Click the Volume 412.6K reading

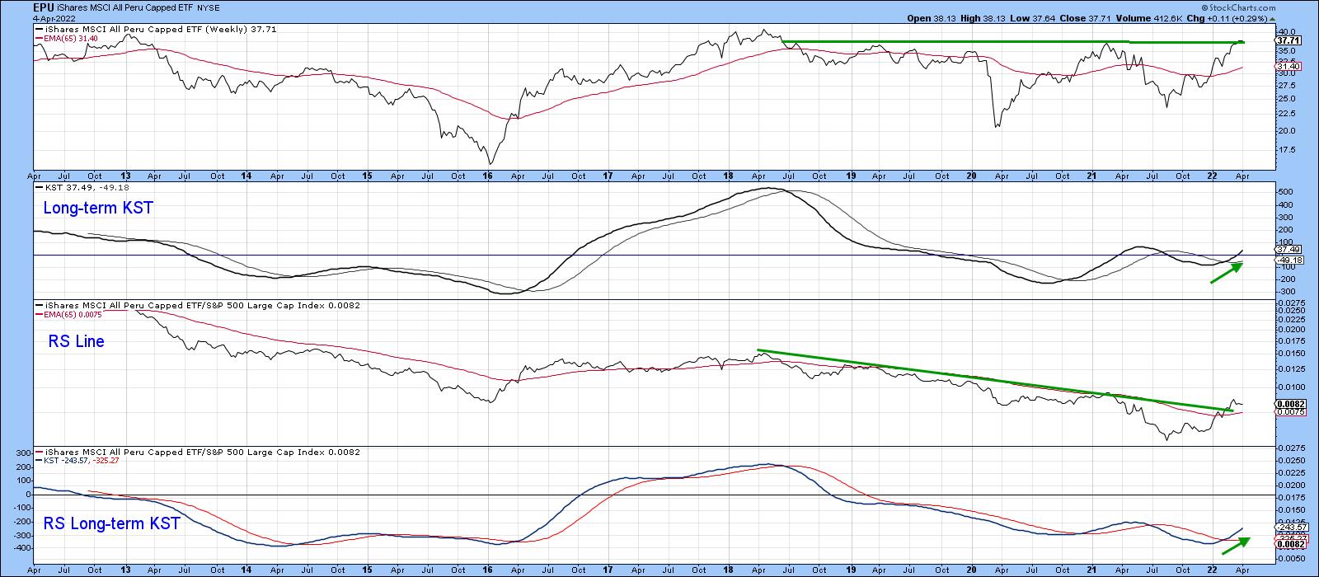point(1148,17)
